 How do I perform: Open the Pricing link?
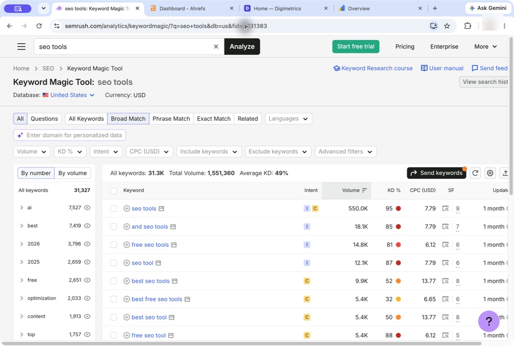405,46
